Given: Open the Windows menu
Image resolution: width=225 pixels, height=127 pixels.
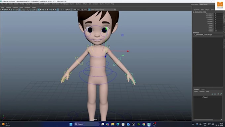Looking at the screenshot, I should [35, 4].
